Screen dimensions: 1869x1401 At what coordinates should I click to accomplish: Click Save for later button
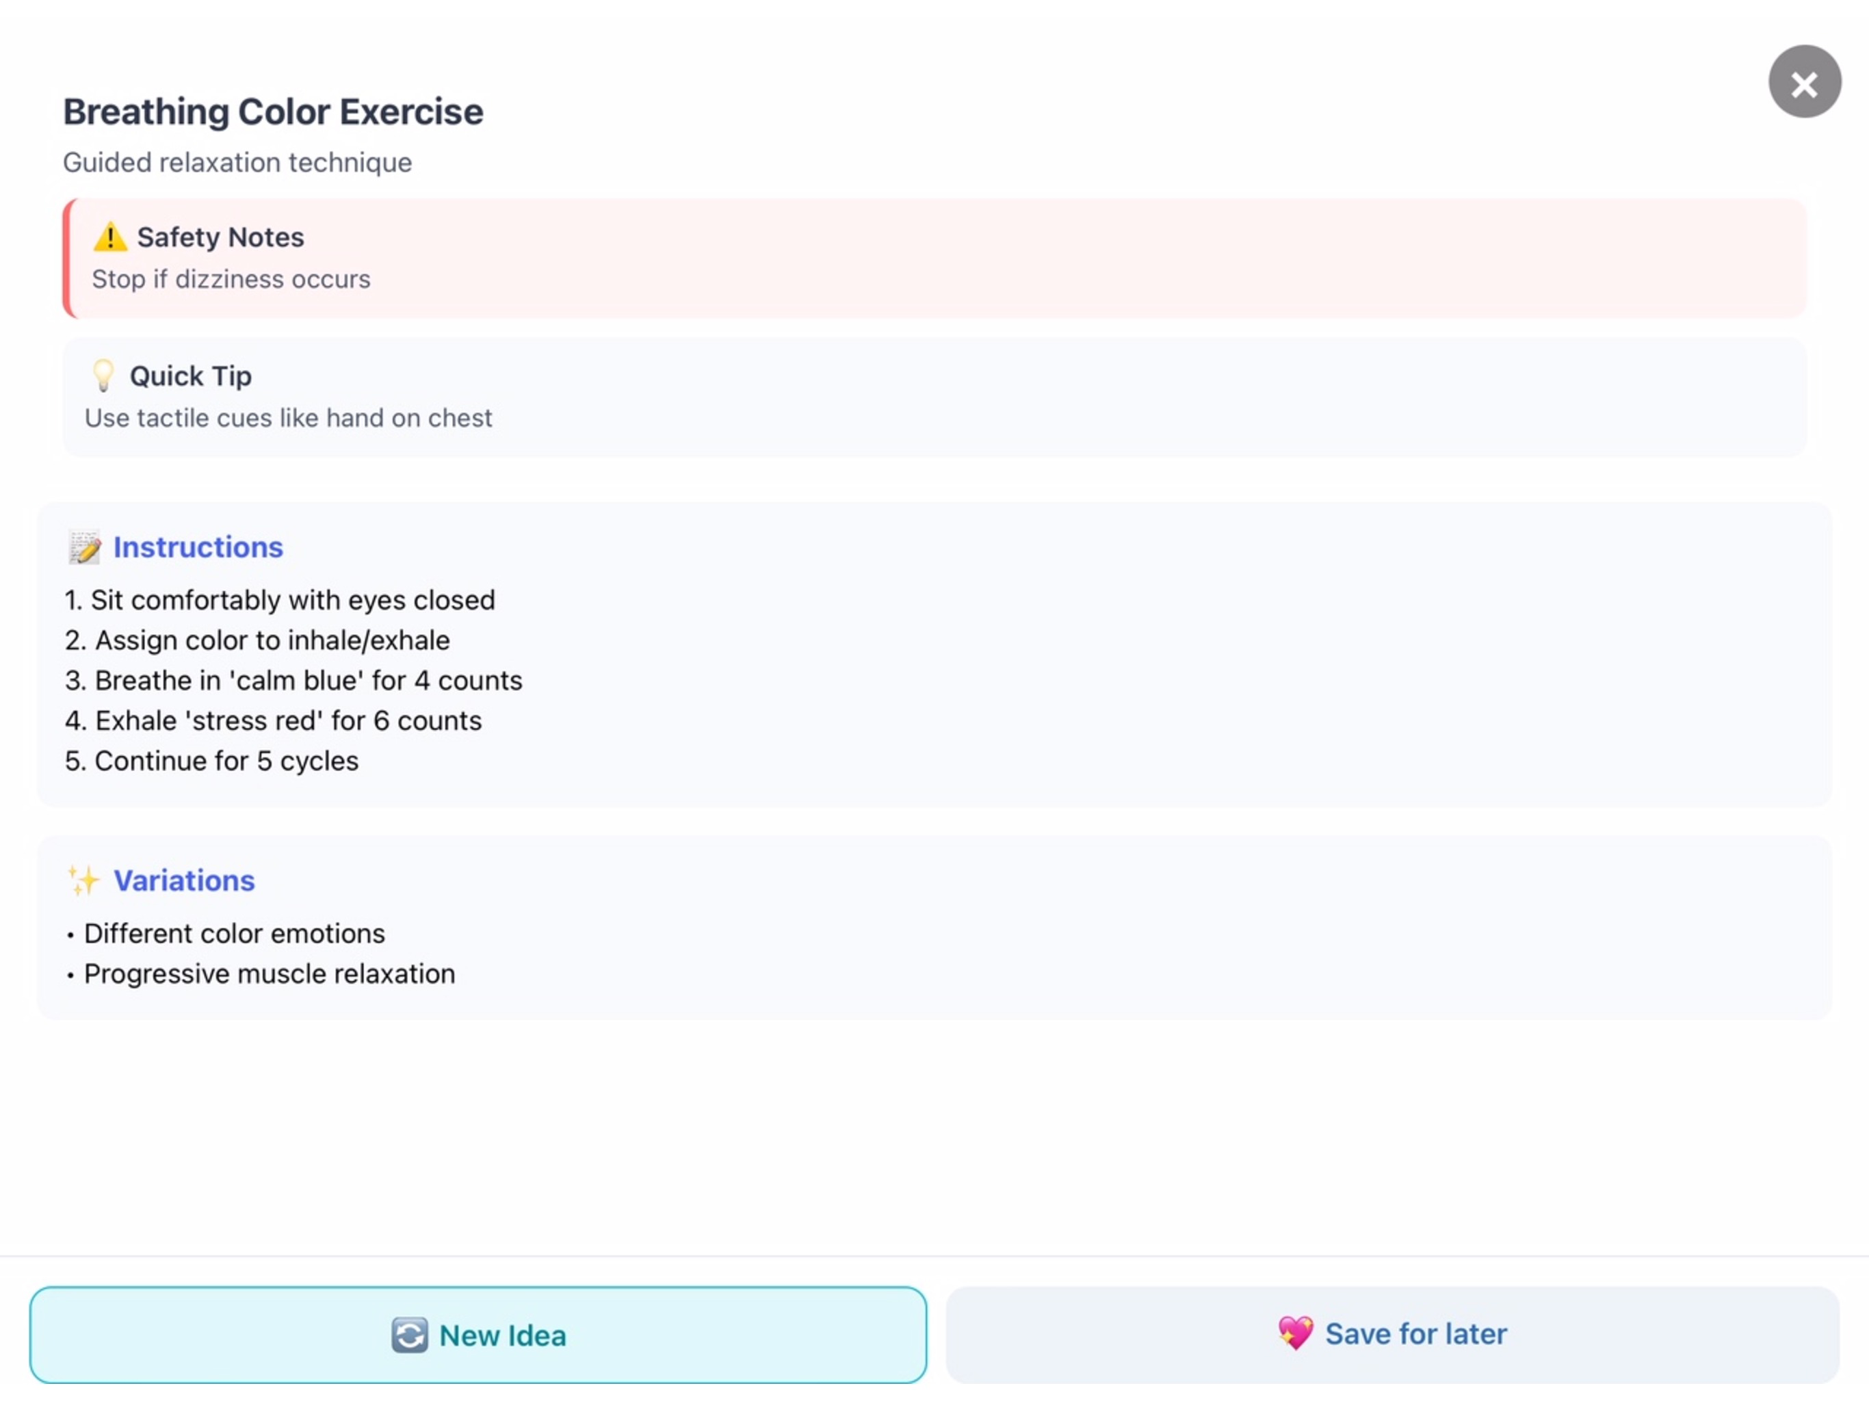[x=1391, y=1334]
